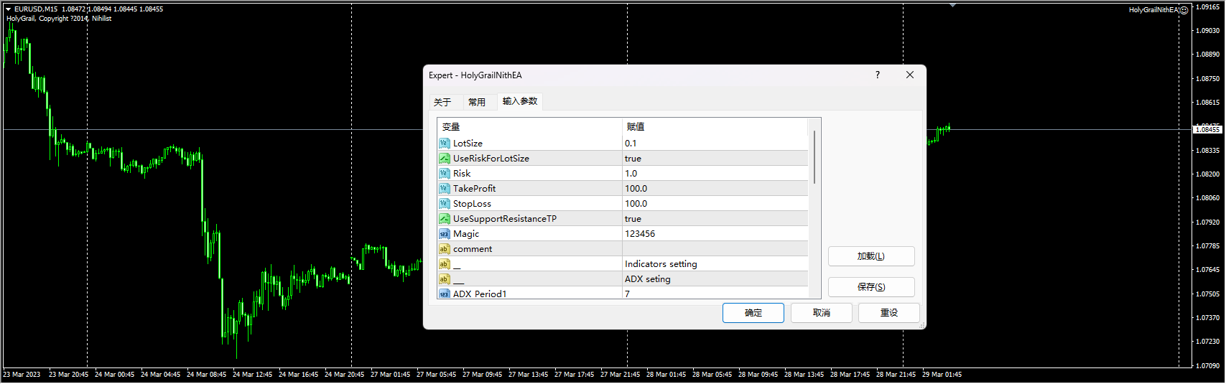The width and height of the screenshot is (1226, 384).
Task: Click the UseSupportResistanceTP boolean icon
Action: (x=444, y=219)
